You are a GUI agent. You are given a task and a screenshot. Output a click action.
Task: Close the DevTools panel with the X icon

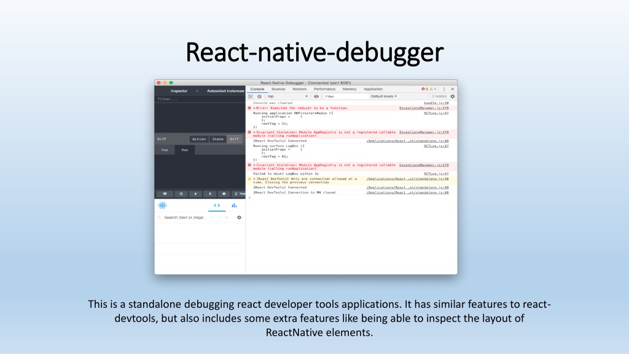[453, 89]
